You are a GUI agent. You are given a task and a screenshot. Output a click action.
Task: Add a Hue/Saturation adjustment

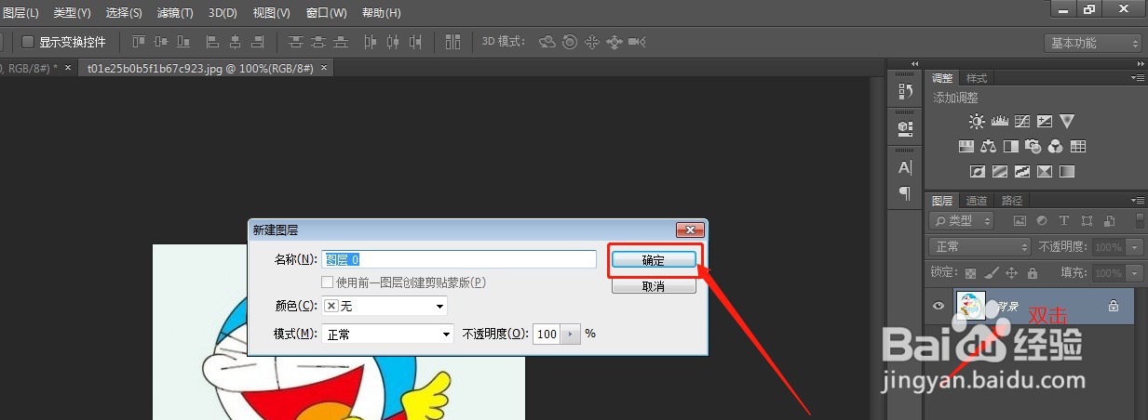[966, 146]
